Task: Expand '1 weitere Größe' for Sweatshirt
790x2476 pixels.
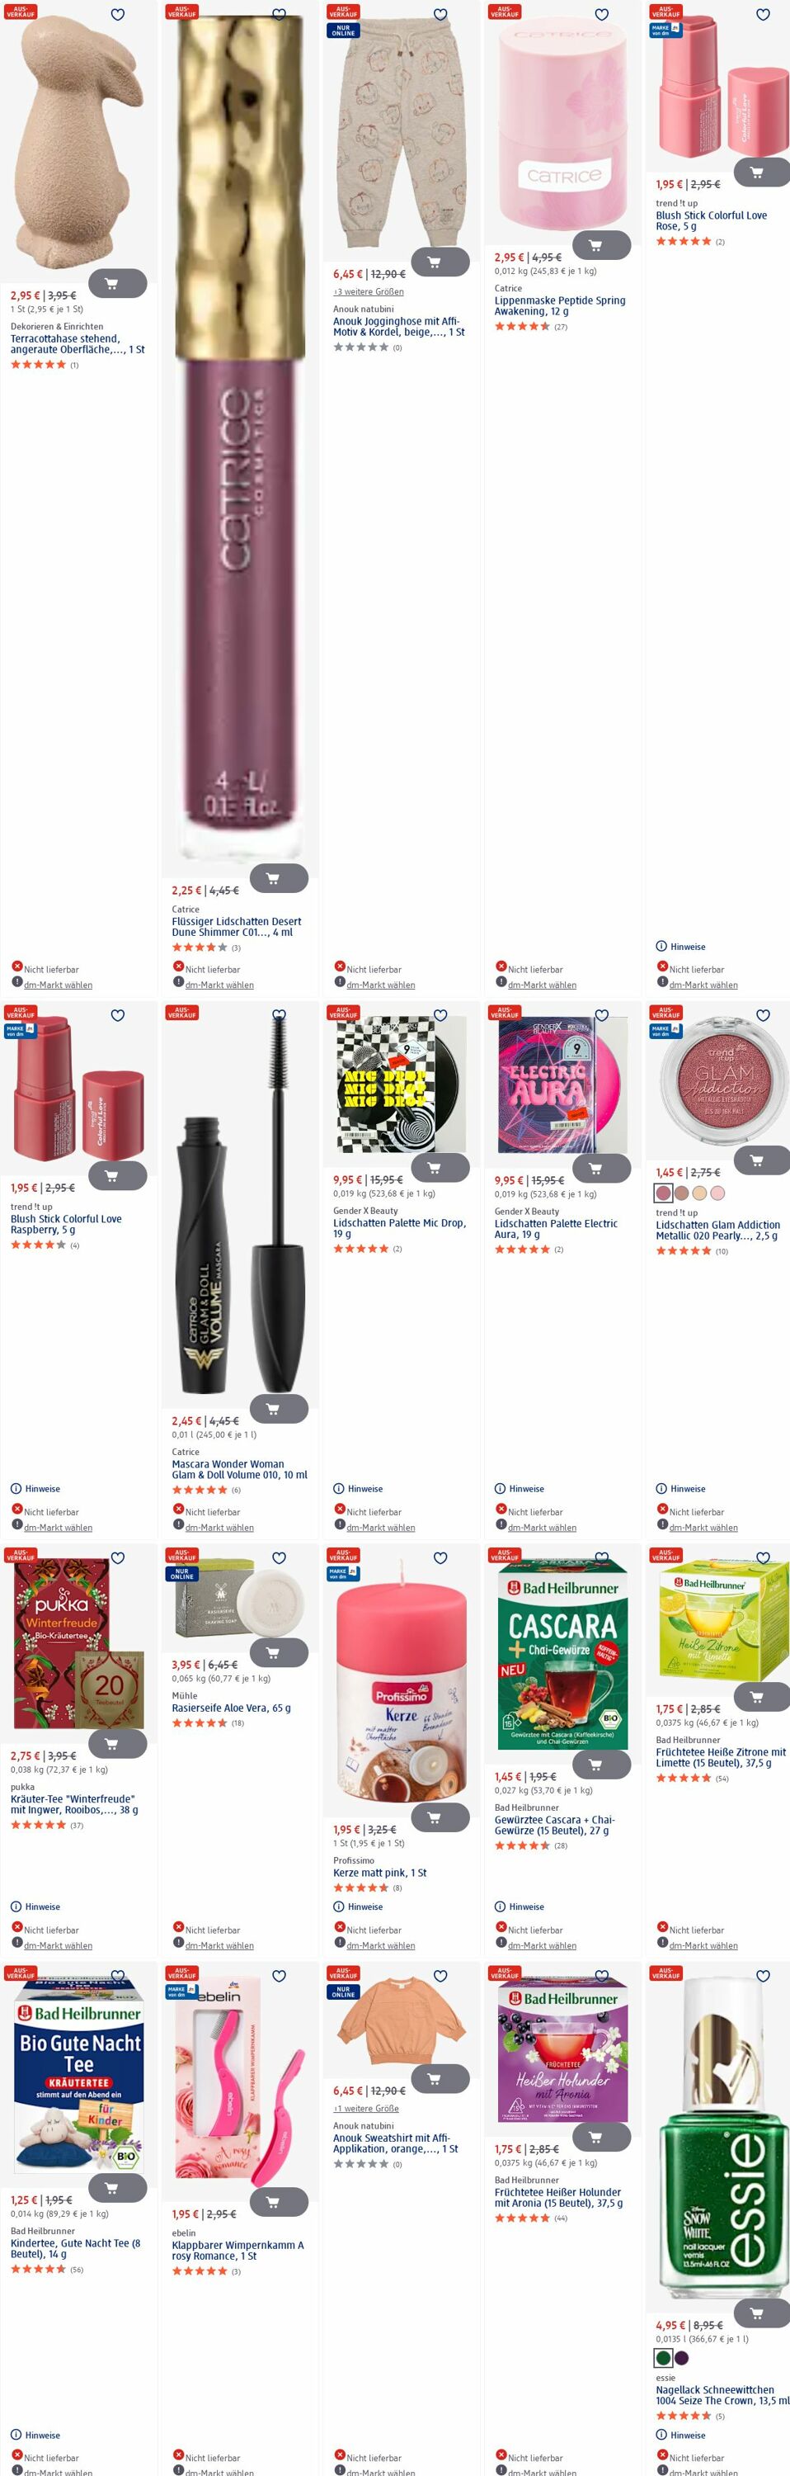Action: pos(365,2109)
